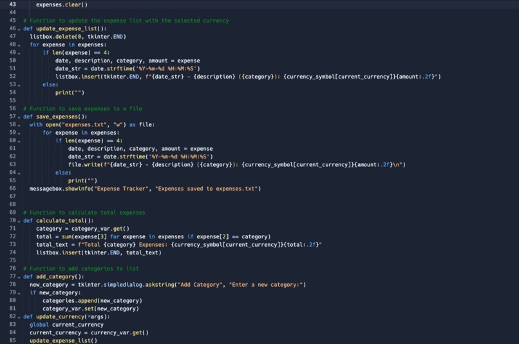
Task: Fold the if len(expense) block on line 60
Action: pos(19,141)
